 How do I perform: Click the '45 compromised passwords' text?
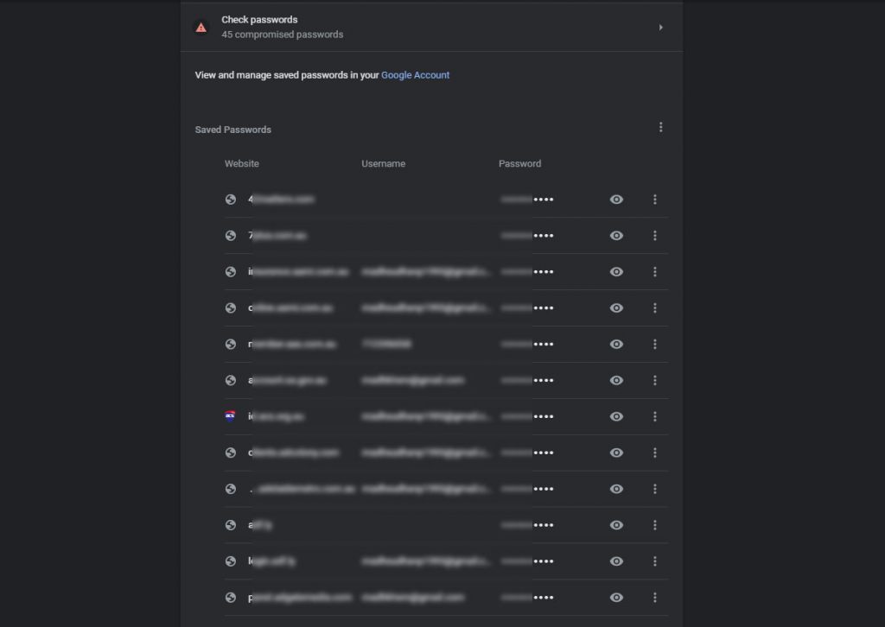[283, 35]
